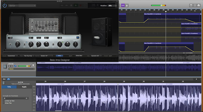This screenshot has width=203, height=112.
Task: Switch to the Trilha tab
Action: [x=9, y=87]
